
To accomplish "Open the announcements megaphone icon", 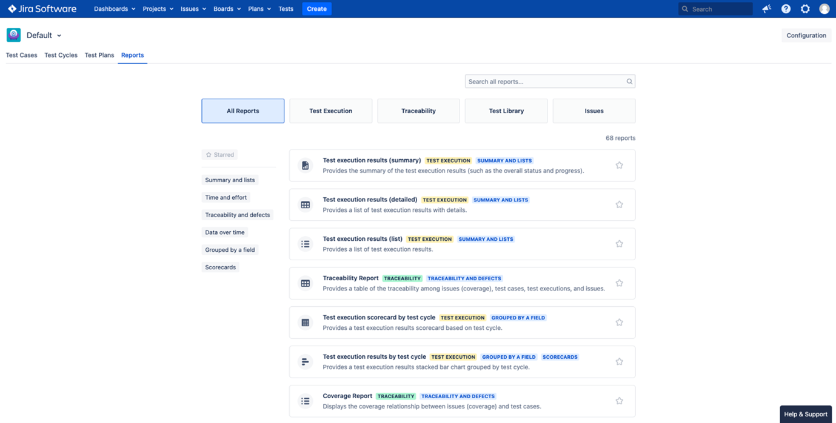I will (766, 8).
